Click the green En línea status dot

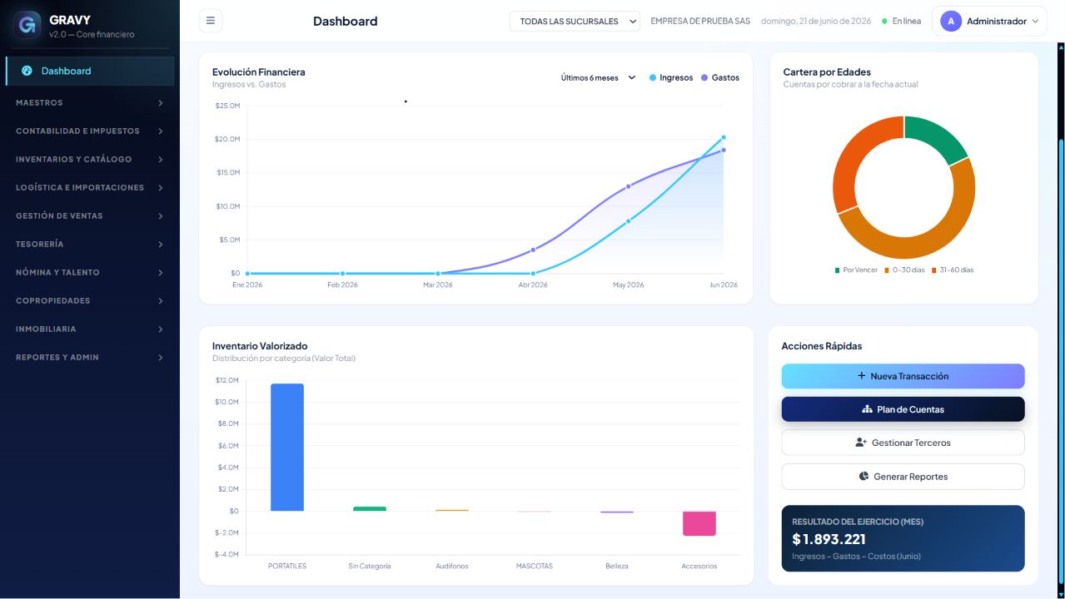pyautogui.click(x=884, y=21)
